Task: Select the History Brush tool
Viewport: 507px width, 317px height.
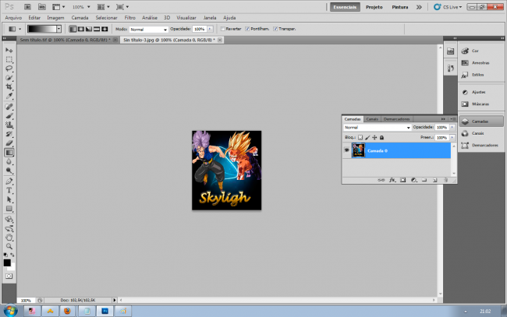Action: pyautogui.click(x=9, y=134)
